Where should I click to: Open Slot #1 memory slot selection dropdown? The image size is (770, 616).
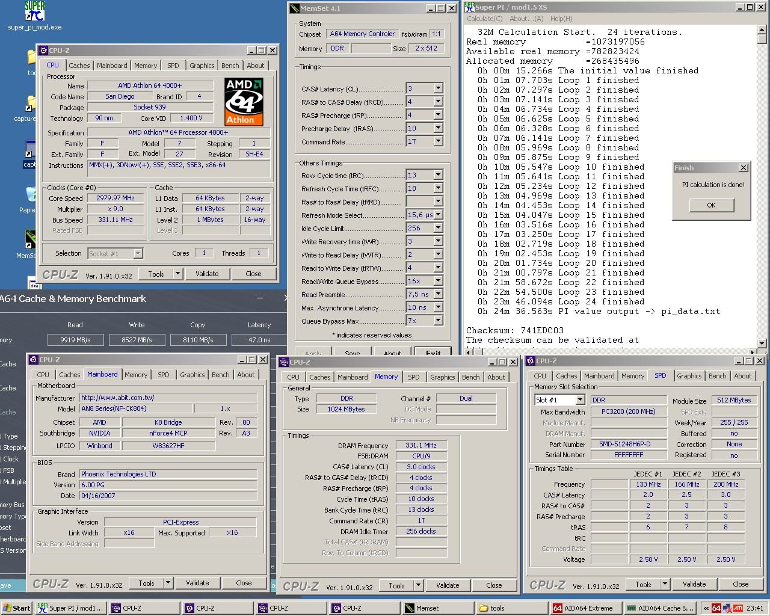580,400
